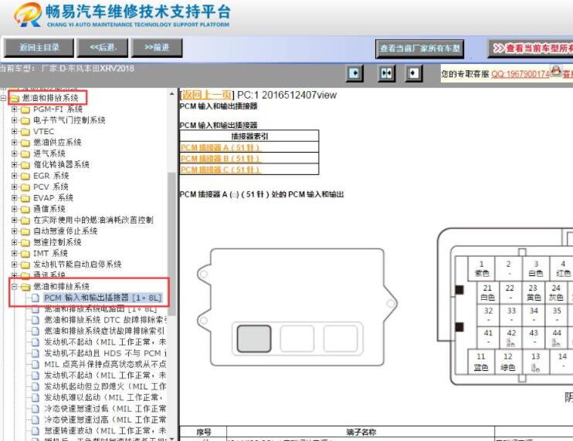This screenshot has width=573, height=441.
Task: Open PCM 输入和输出插接器 [1。8L] document
Action: [103, 298]
